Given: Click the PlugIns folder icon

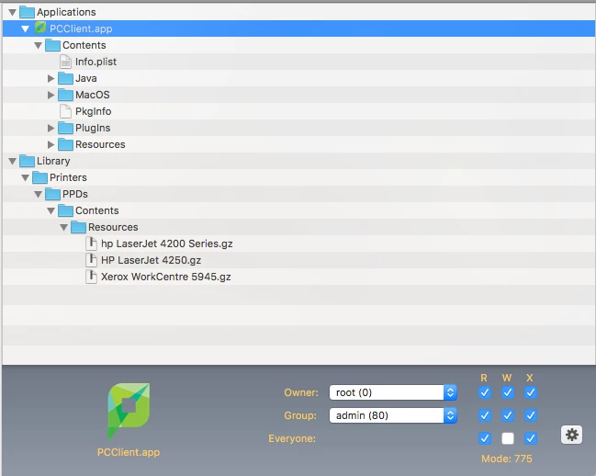Looking at the screenshot, I should pos(65,128).
